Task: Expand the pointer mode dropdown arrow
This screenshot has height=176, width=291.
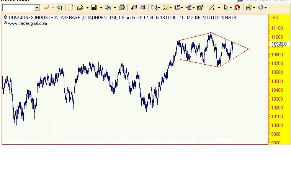Action: tap(231, 8)
